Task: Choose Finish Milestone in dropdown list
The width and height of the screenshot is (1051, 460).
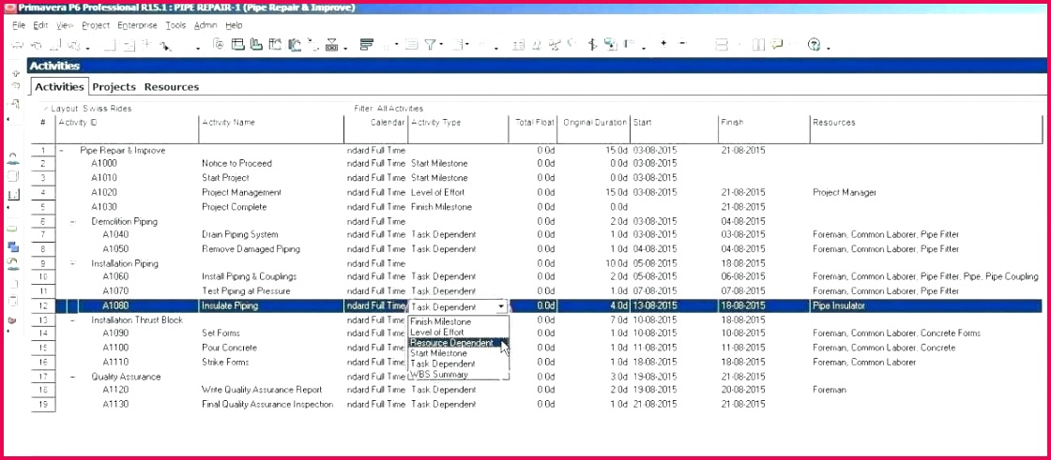Action: click(x=459, y=321)
